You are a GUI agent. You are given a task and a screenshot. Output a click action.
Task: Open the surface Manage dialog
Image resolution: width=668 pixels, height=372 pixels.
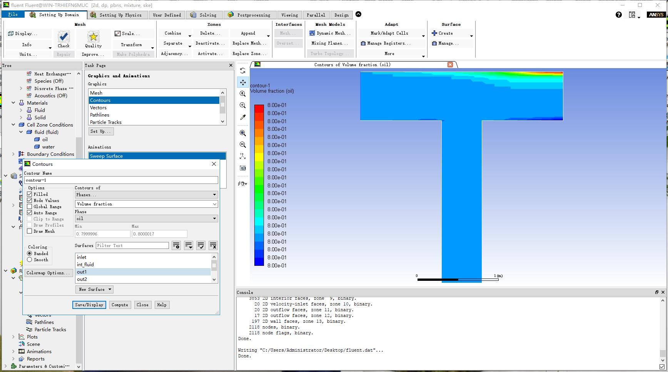[445, 43]
